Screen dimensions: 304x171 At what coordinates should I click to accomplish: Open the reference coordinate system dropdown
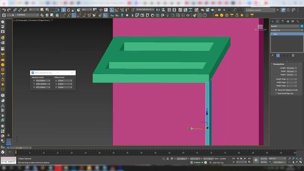(x=86, y=9)
